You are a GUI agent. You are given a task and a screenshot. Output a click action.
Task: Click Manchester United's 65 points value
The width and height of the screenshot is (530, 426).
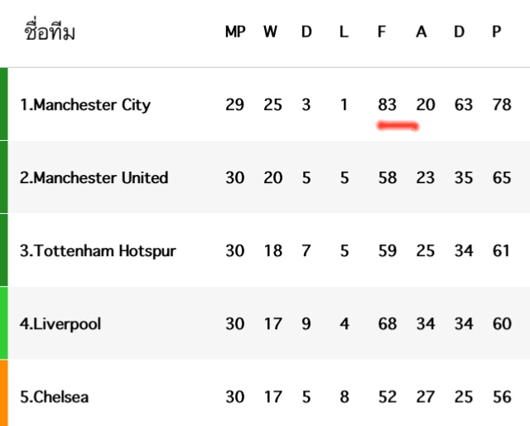coord(501,178)
